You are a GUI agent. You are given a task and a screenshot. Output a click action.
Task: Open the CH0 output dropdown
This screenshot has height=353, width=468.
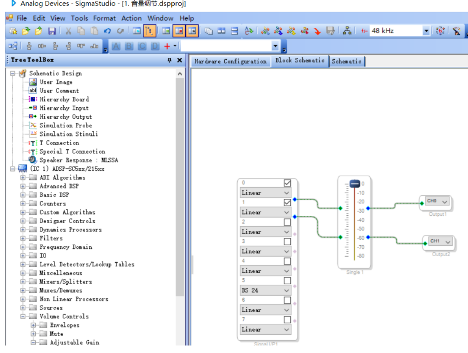coord(437,201)
